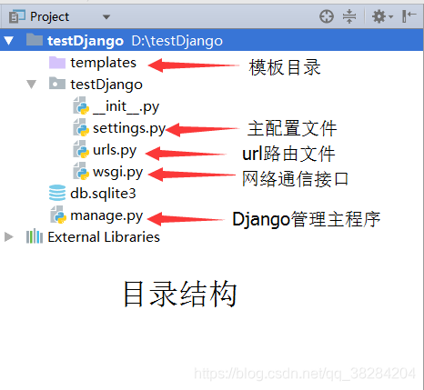The image size is (424, 390).
Task: Select urls.py in the tree
Action: [x=115, y=150]
